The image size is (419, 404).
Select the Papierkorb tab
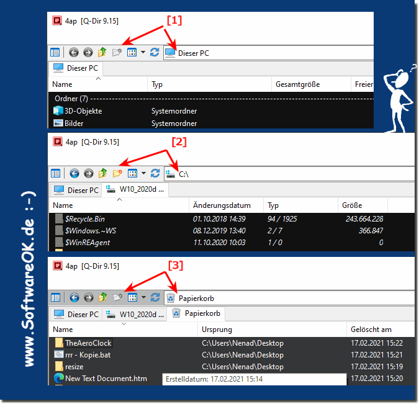pyautogui.click(x=196, y=313)
